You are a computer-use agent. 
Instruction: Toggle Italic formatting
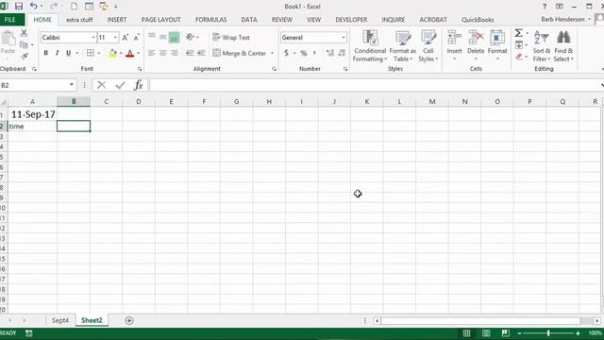click(x=57, y=53)
